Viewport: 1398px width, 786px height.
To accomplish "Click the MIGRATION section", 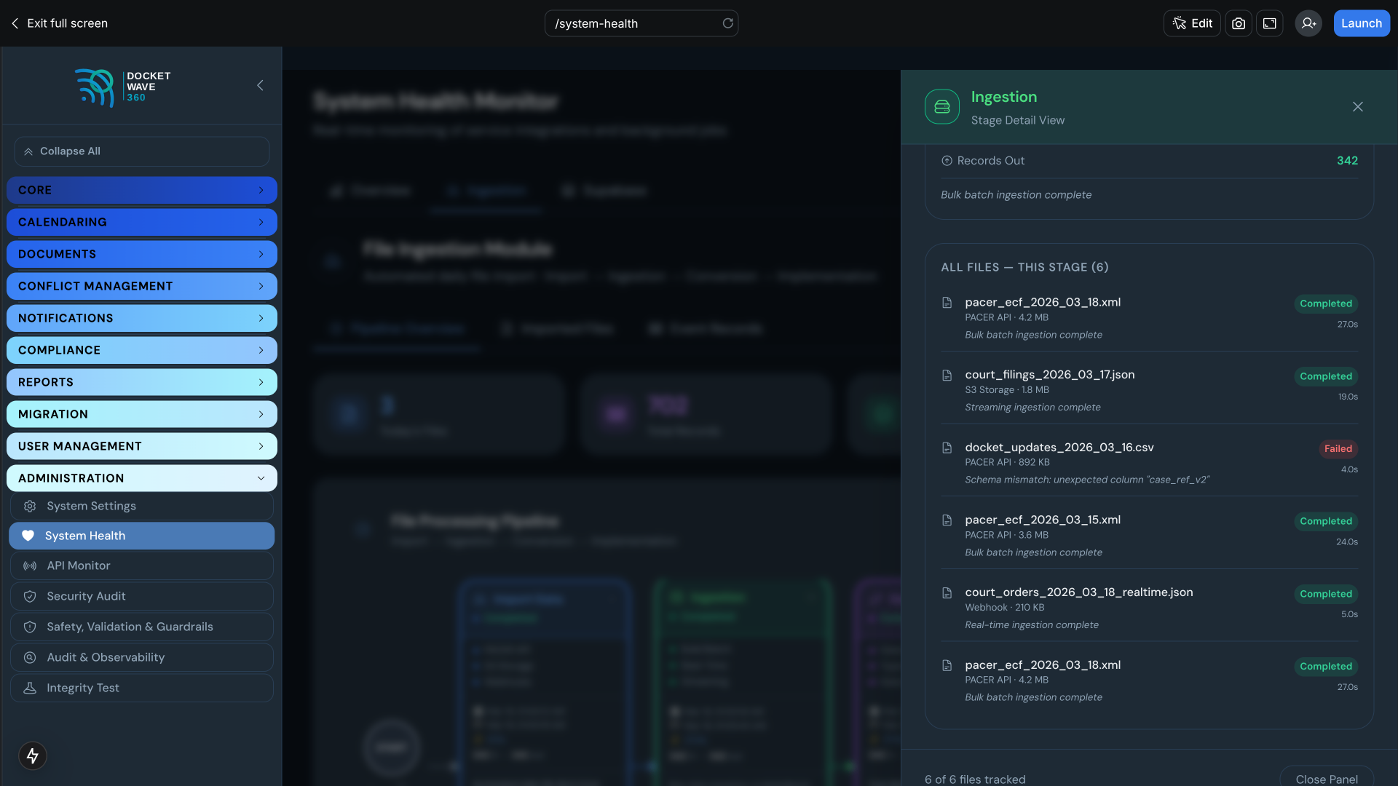I will (x=142, y=414).
